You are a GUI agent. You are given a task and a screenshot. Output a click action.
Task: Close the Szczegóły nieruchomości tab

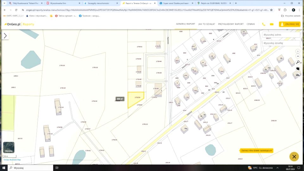[117, 3]
